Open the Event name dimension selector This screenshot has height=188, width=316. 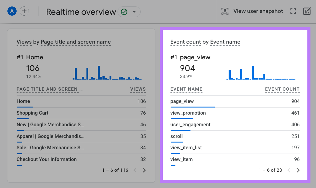click(225, 42)
